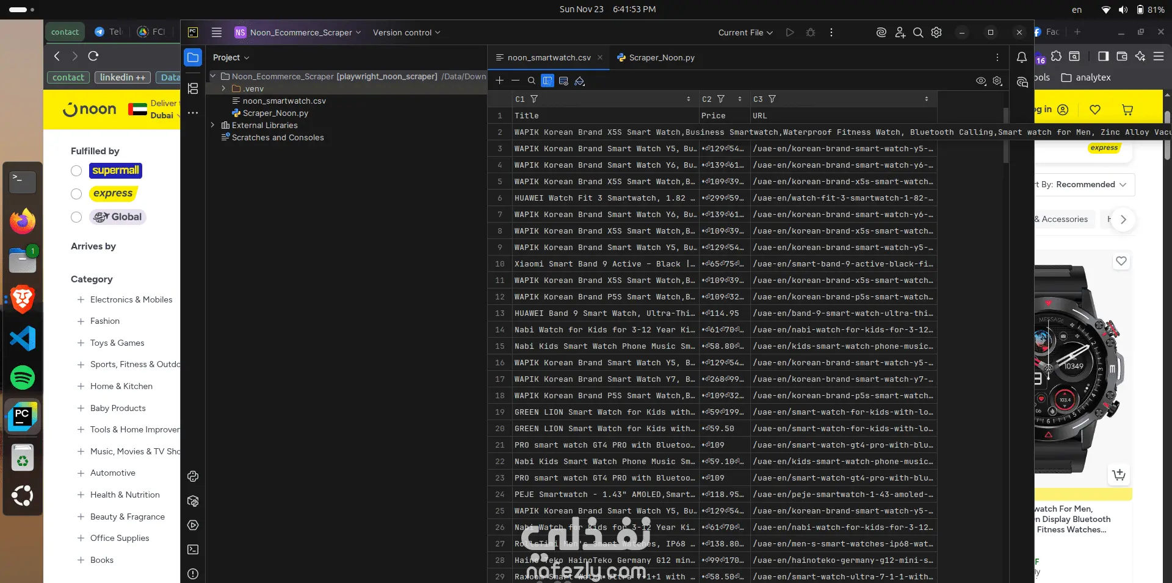Open the Terminal tool window in PyCharm sidebar
This screenshot has width=1172, height=583.
[193, 549]
